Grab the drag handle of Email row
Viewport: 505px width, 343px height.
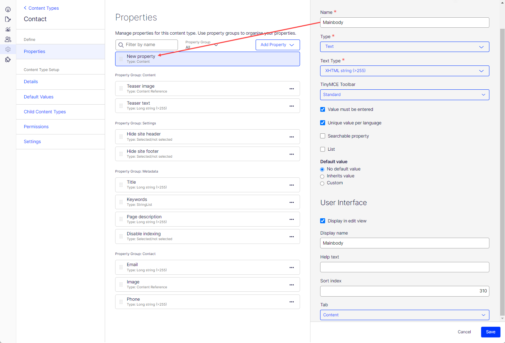point(121,267)
